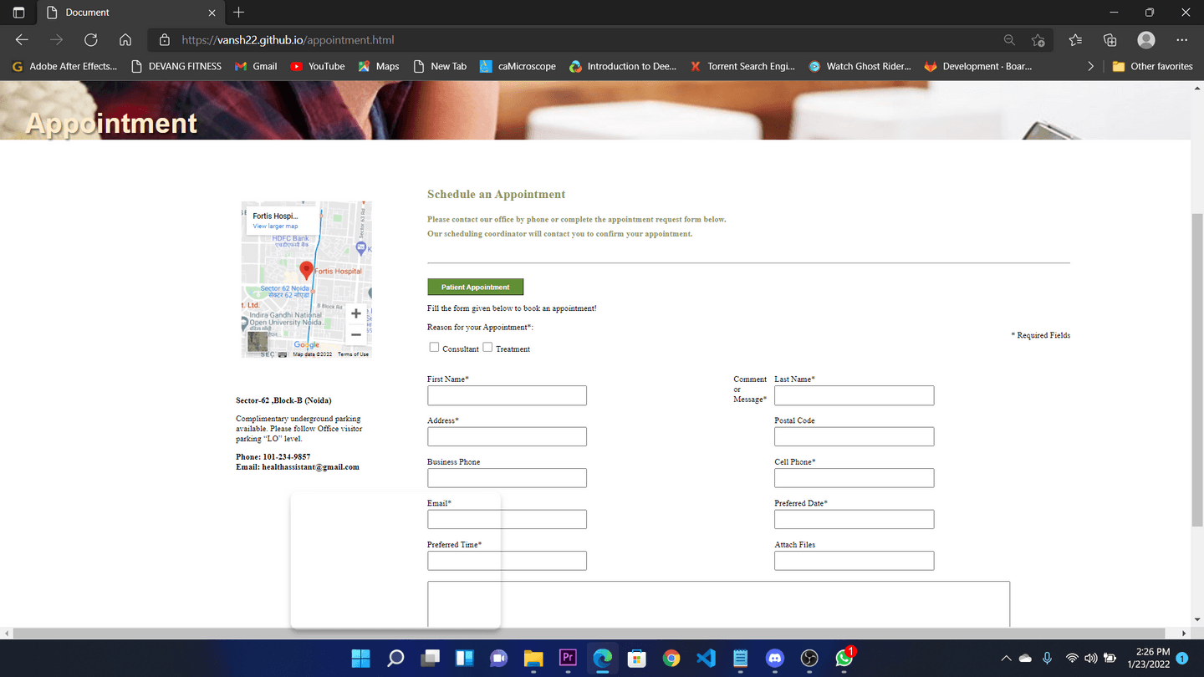Close the Document tab

point(212,13)
